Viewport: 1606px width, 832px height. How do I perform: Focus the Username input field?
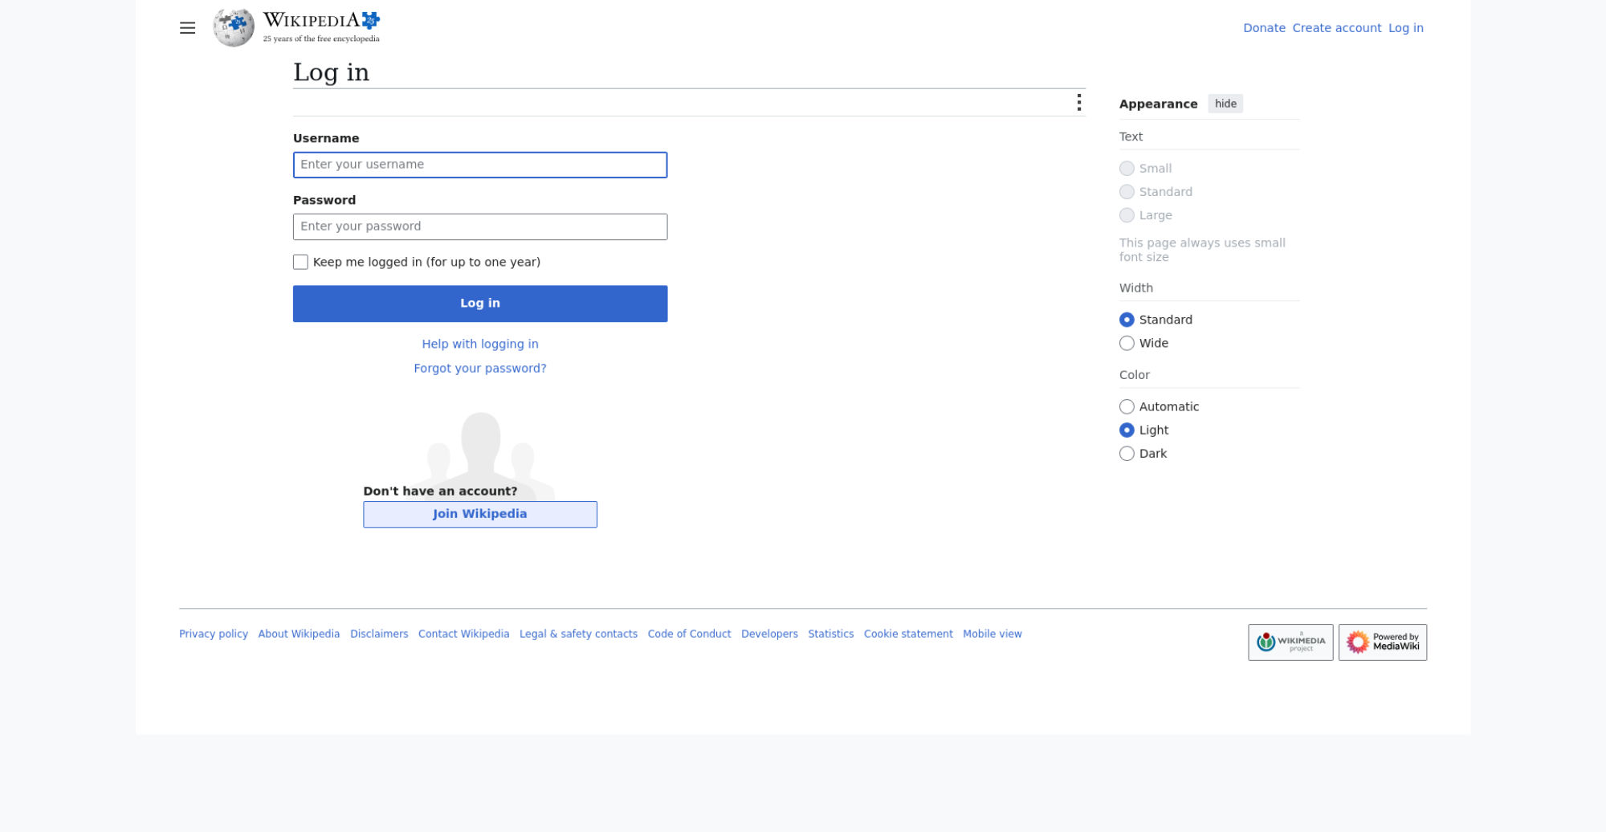click(480, 165)
